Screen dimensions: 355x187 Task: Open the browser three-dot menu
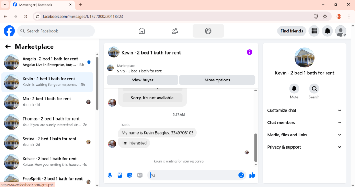pyautogui.click(x=349, y=16)
